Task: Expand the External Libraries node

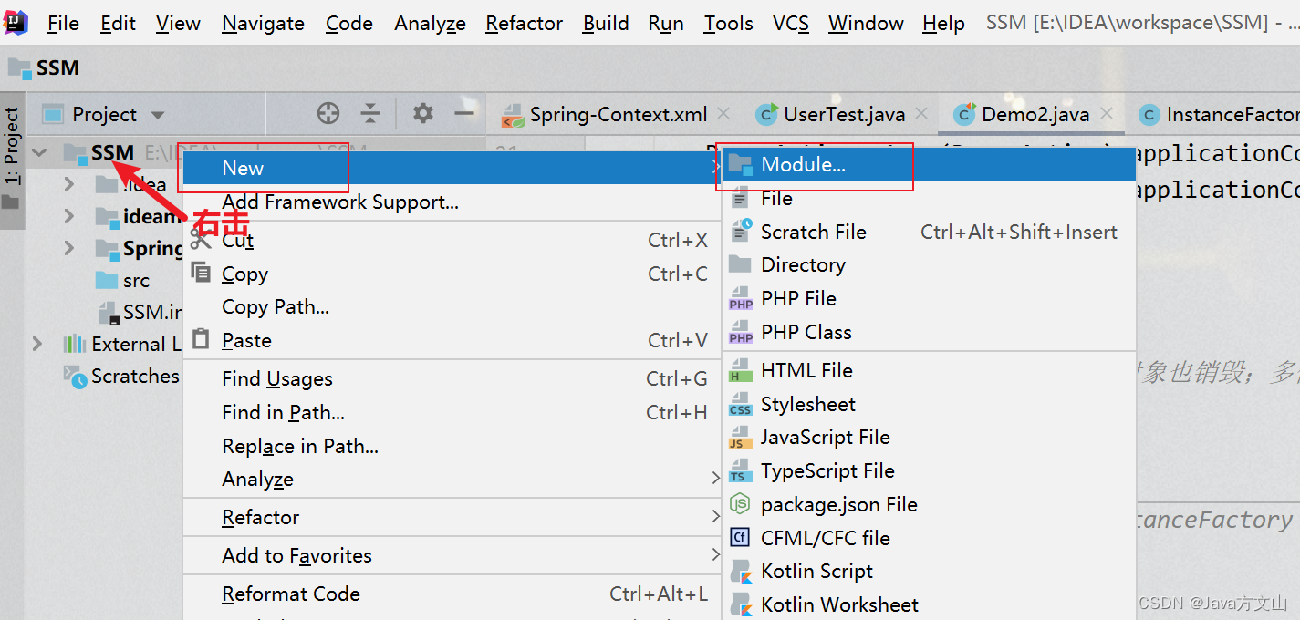Action: pos(36,344)
